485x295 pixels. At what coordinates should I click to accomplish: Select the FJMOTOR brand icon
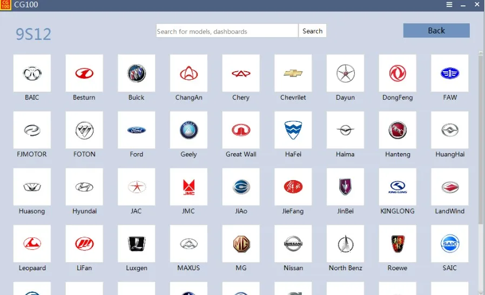[x=32, y=130]
